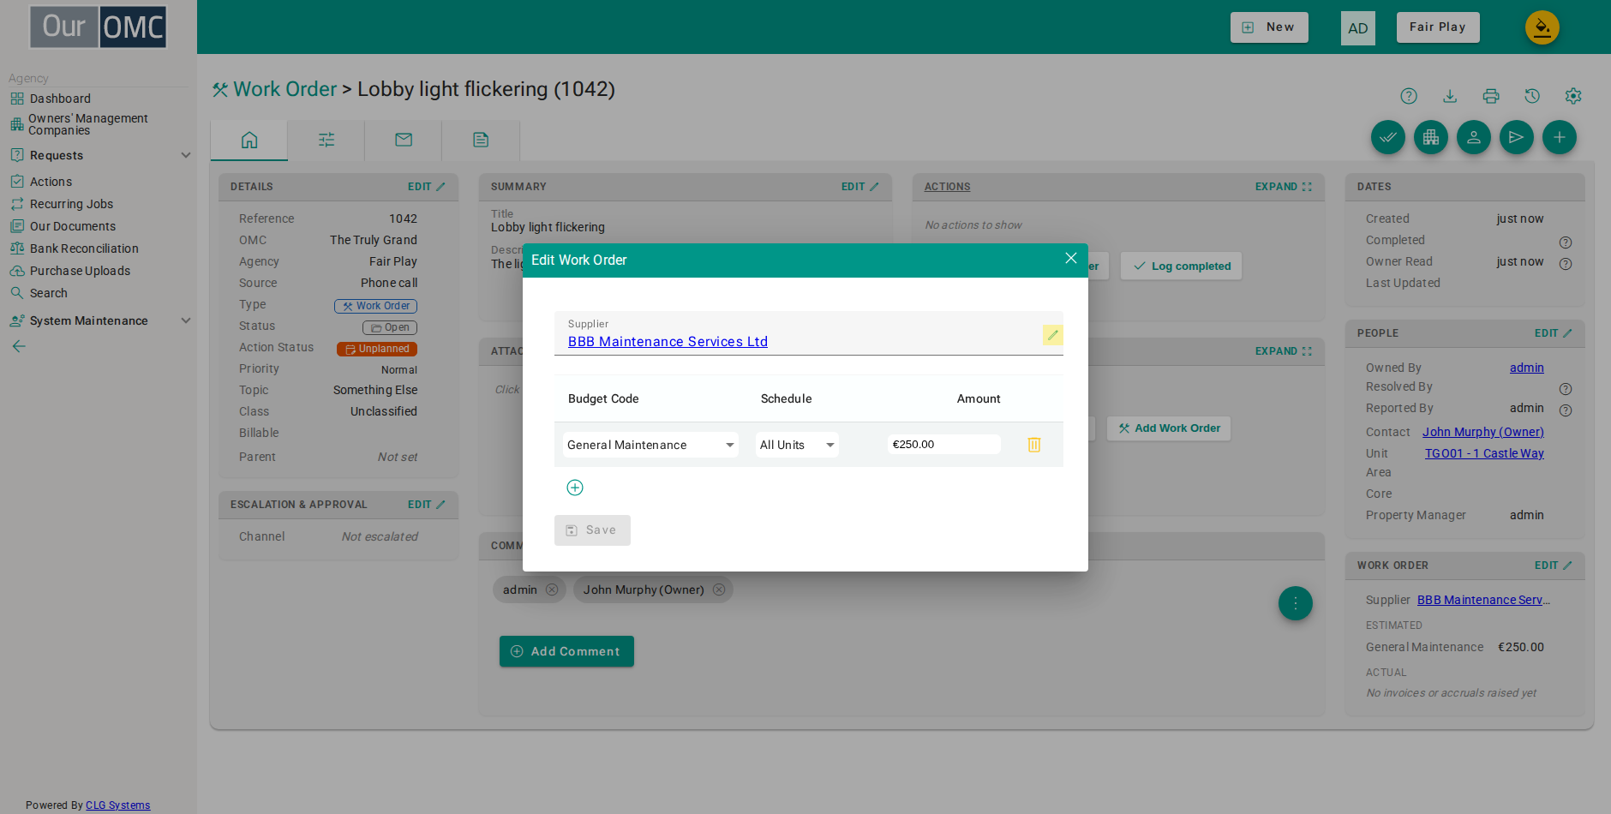Viewport: 1611px width, 814px height.
Task: Click the print icon
Action: pos(1491,96)
